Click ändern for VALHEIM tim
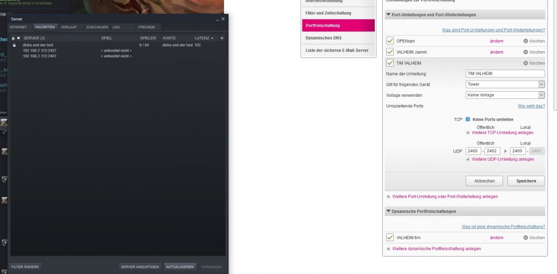This screenshot has height=274, width=557. (497, 237)
